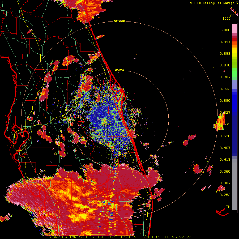Click the "50 NMI" range ring label
The height and width of the screenshot is (239, 239).
point(119,70)
